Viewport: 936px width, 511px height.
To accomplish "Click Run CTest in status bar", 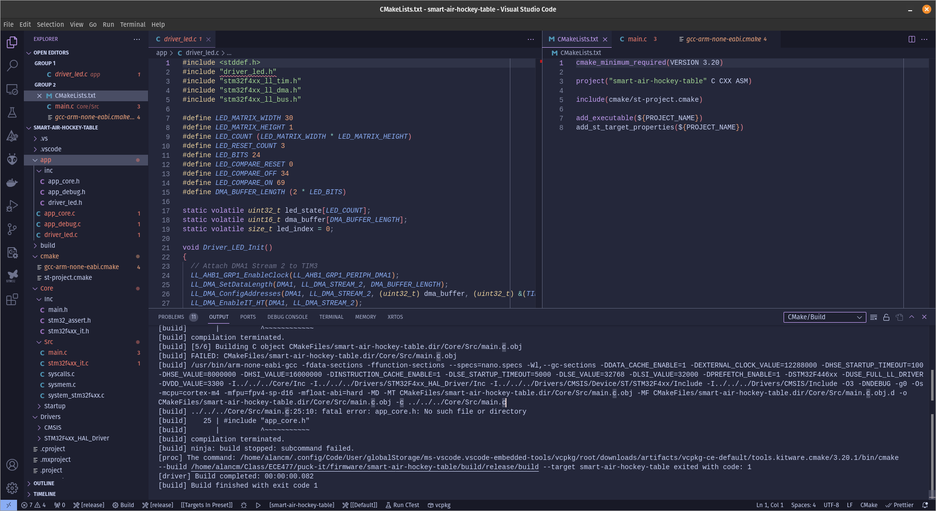I will click(402, 505).
